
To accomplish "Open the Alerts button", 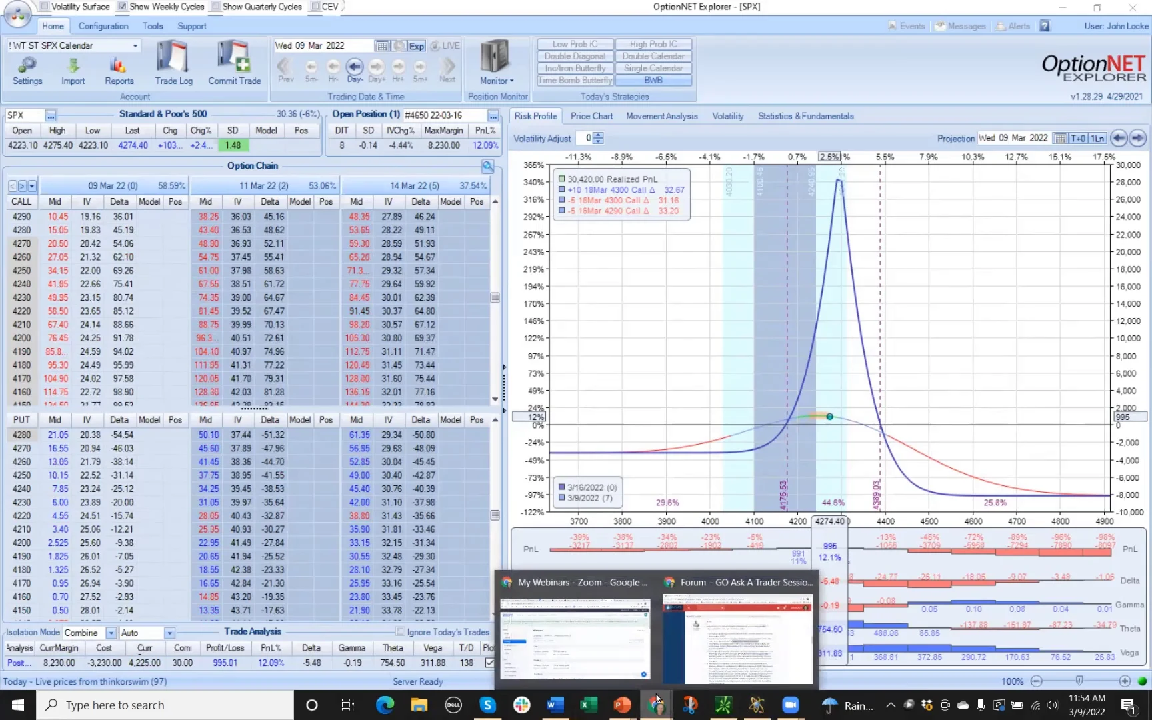I will click(1013, 26).
